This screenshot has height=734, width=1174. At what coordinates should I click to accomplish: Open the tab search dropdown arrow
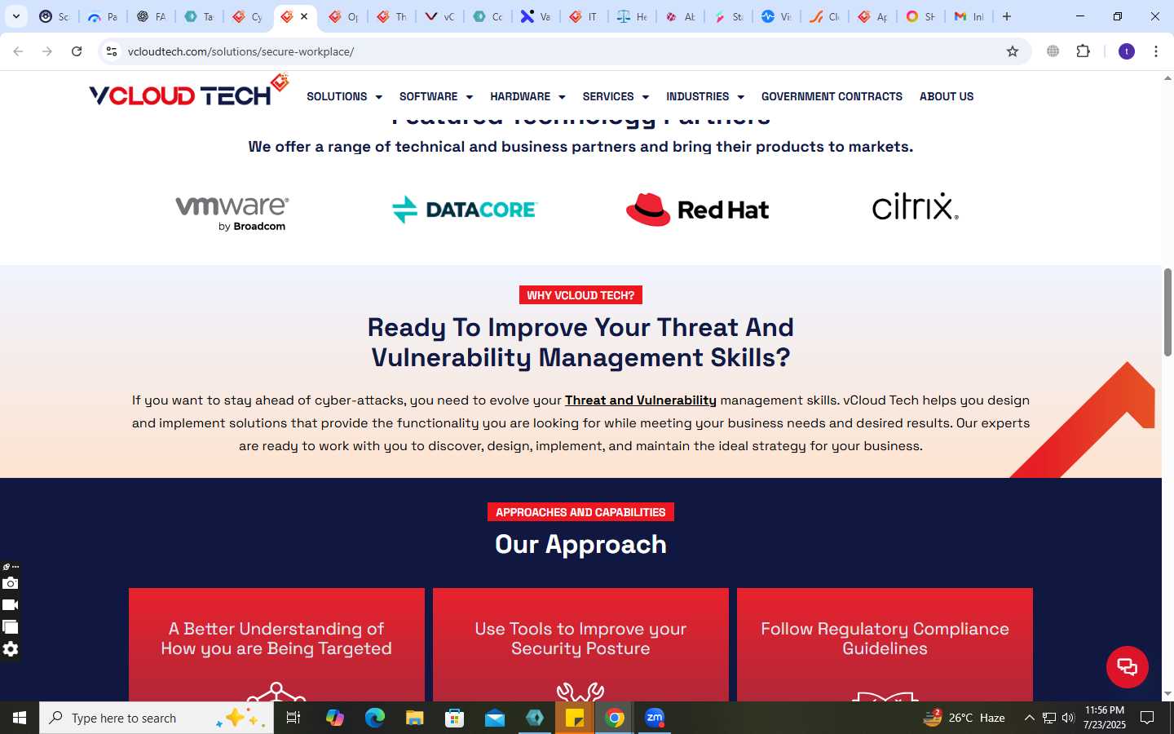15,16
